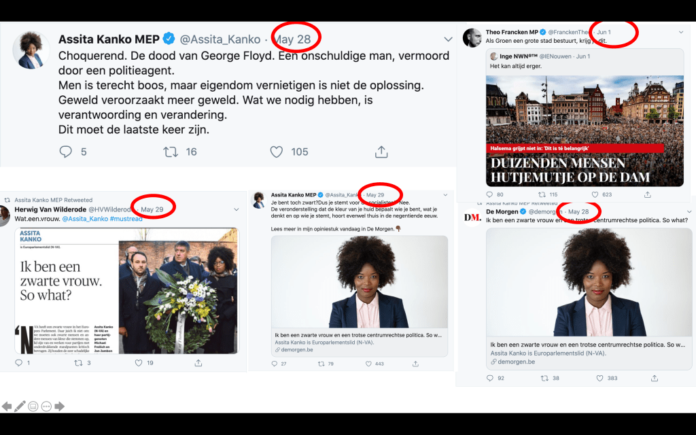
Task: Advance to next slide with right arrow
Action: 60,406
